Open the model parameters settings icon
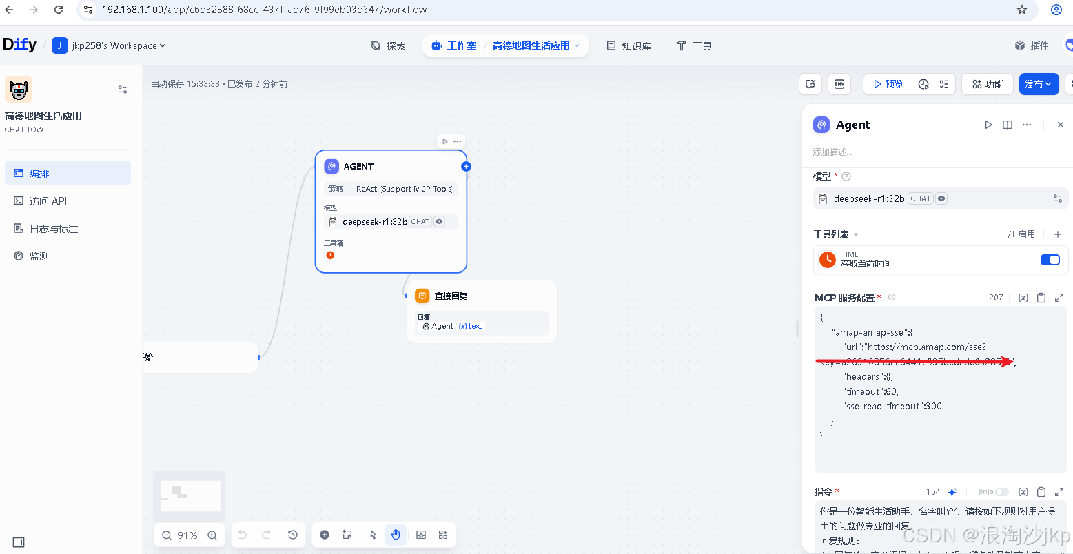1073x554 pixels. [x=1058, y=198]
